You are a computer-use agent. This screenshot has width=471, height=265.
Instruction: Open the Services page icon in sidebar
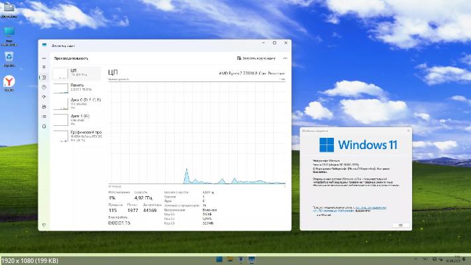[x=44, y=125]
